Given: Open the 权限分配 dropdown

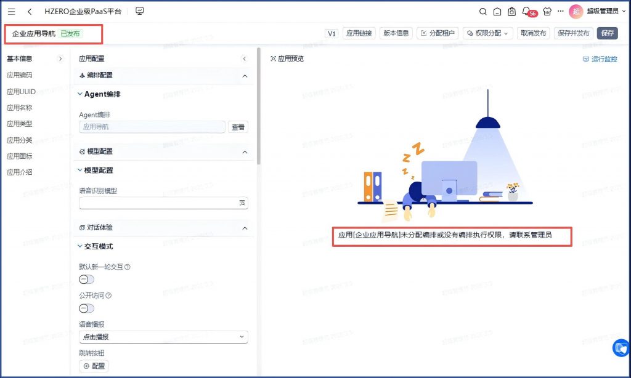Looking at the screenshot, I should [x=488, y=33].
